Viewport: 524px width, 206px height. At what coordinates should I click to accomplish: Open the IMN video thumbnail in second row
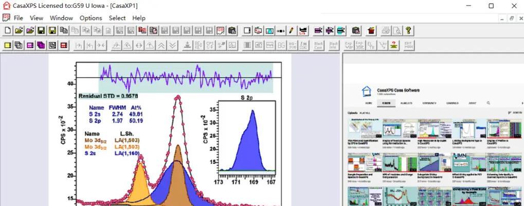click(x=468, y=162)
